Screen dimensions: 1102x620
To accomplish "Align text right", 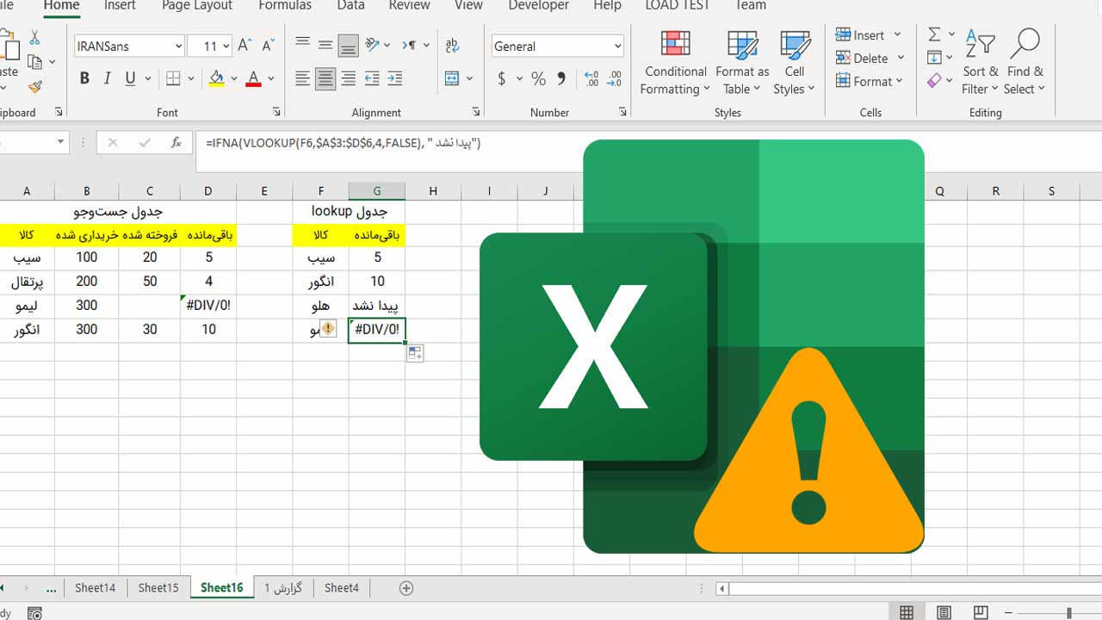I will pos(348,78).
